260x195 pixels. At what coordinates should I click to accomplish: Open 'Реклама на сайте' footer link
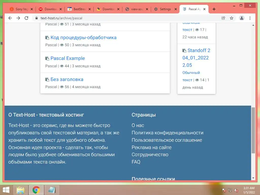pyautogui.click(x=152, y=148)
